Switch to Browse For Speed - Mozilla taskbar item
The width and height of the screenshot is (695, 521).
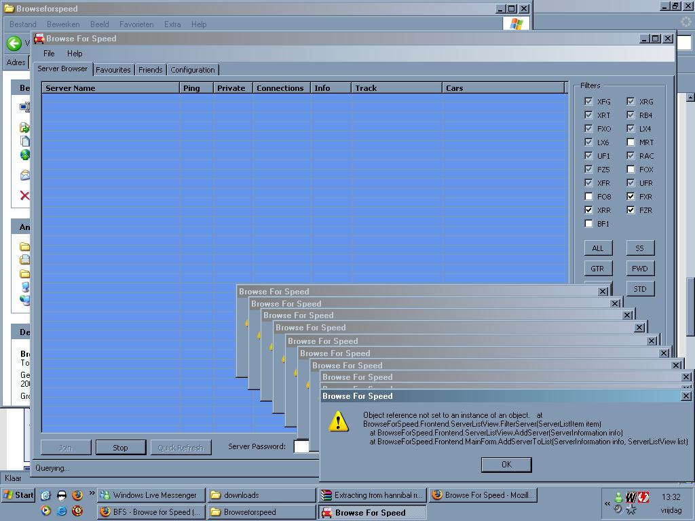tap(483, 495)
